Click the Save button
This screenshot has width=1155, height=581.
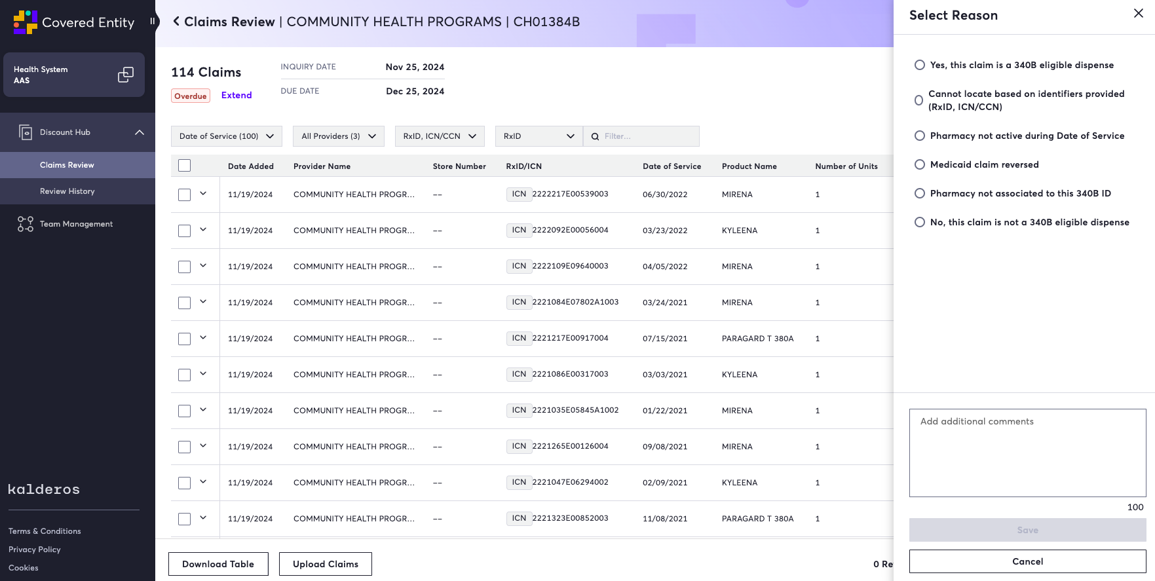1027,530
